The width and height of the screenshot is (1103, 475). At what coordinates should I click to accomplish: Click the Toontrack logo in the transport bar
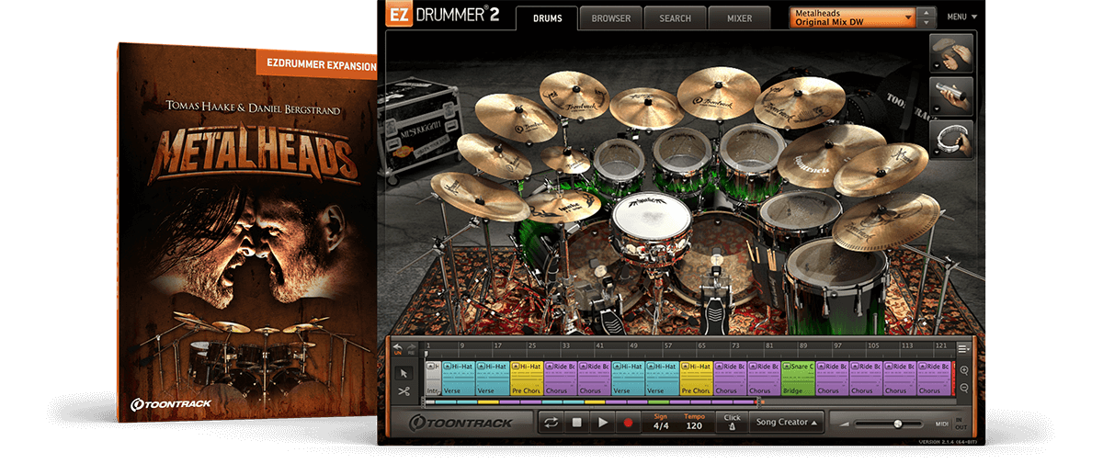coord(460,424)
